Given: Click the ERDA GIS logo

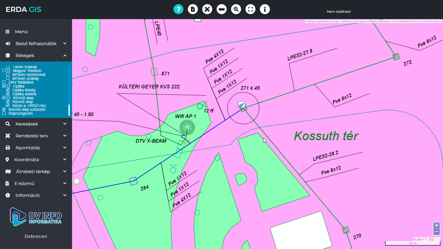Looking at the screenshot, I should click(24, 9).
